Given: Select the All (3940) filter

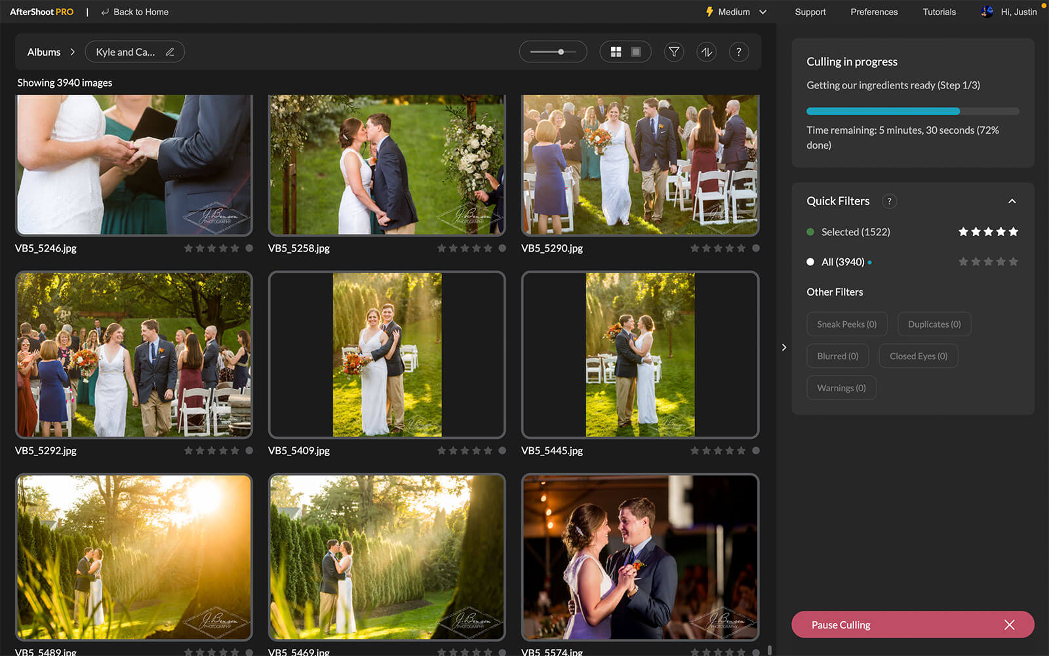Looking at the screenshot, I should point(842,262).
